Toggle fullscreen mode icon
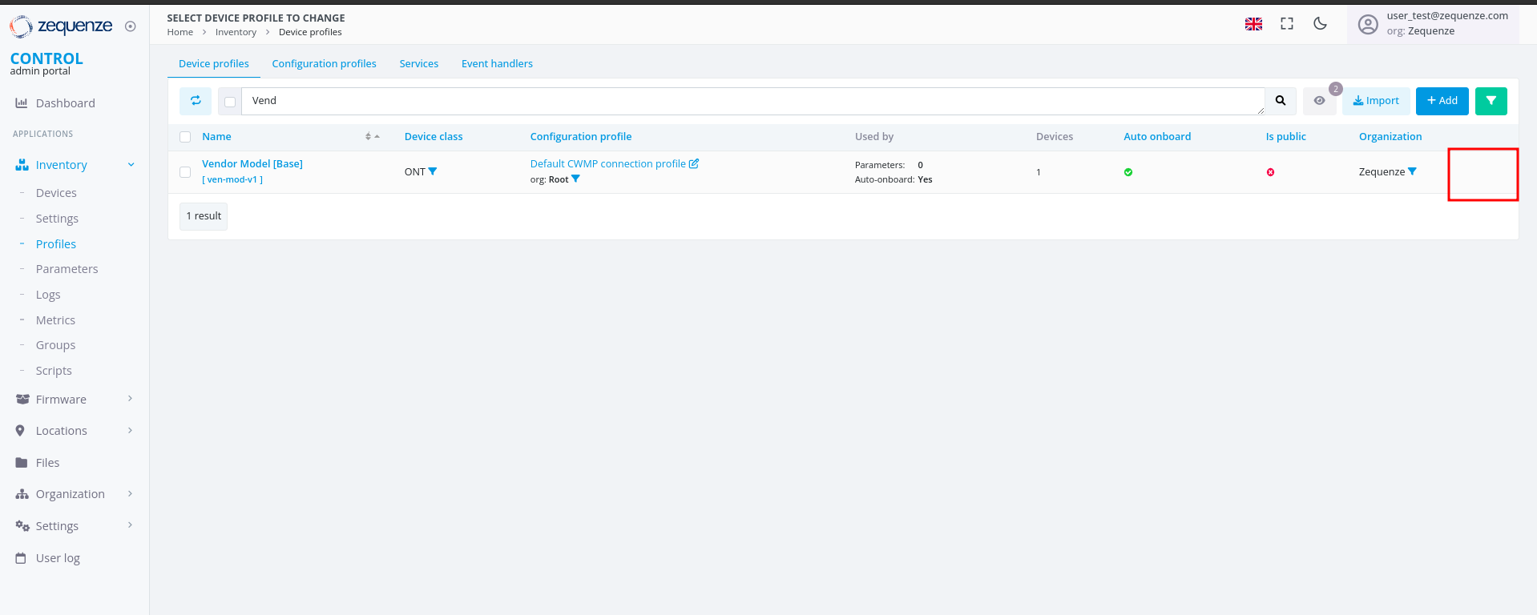Screen dimensions: 1537x615 click(x=1287, y=24)
